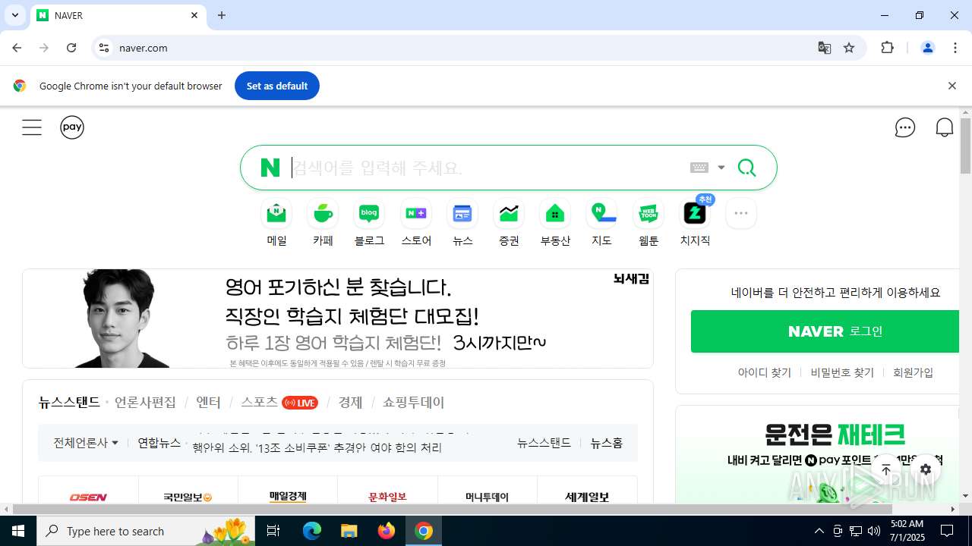Select the 뉴스스탠드 tab
The width and height of the screenshot is (972, 546).
coord(69,403)
